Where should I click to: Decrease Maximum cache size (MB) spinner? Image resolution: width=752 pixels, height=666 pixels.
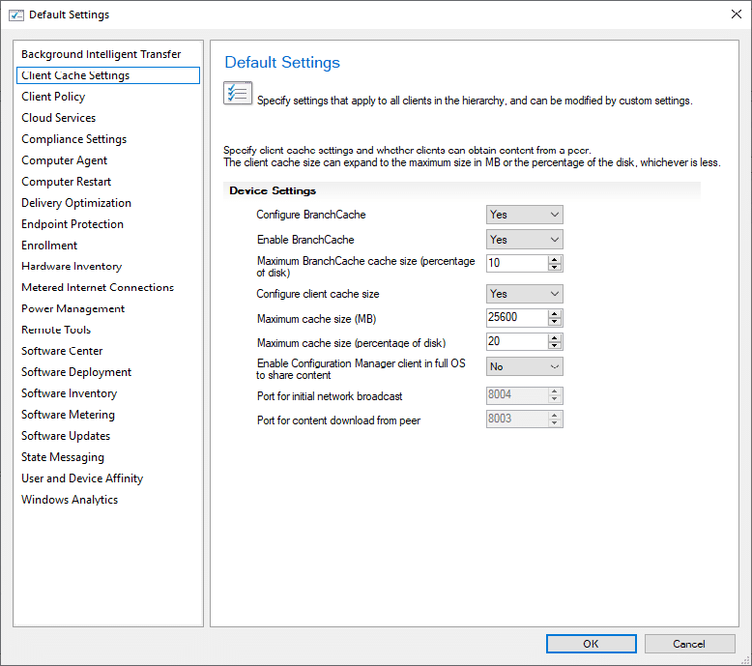tap(555, 322)
